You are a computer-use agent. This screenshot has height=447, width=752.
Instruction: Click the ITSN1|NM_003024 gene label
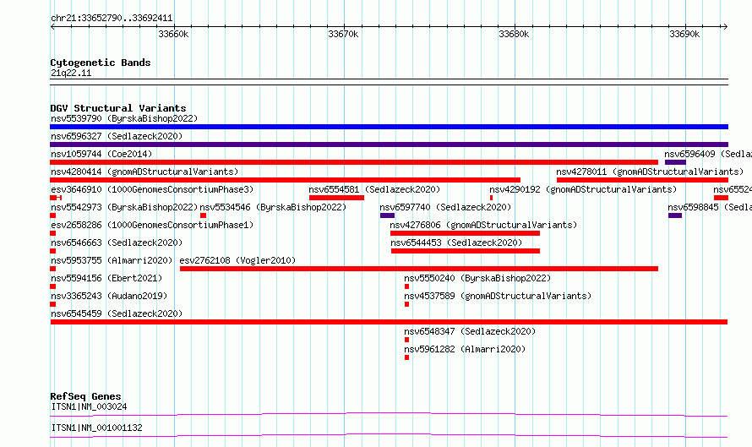pos(90,406)
